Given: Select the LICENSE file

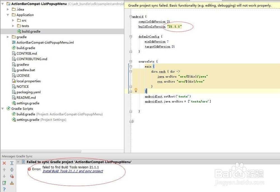Looking at the screenshot, I should tap(23, 75).
